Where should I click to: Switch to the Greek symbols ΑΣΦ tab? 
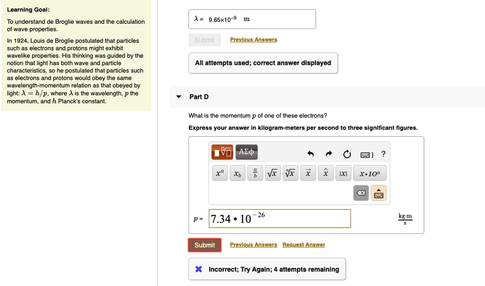247,152
